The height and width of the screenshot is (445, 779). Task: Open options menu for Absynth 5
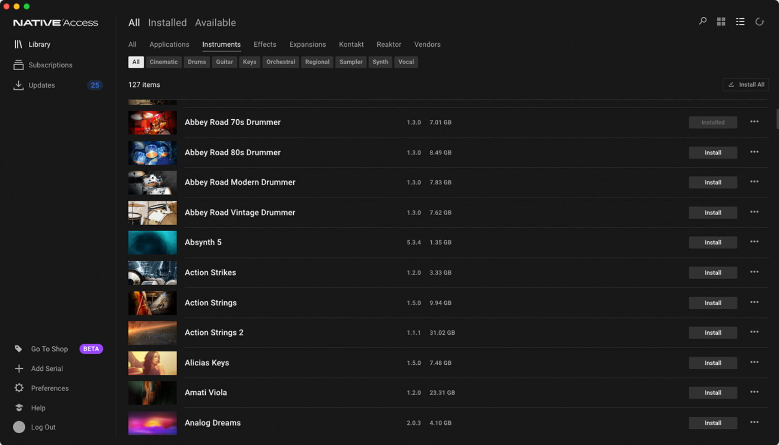click(754, 242)
